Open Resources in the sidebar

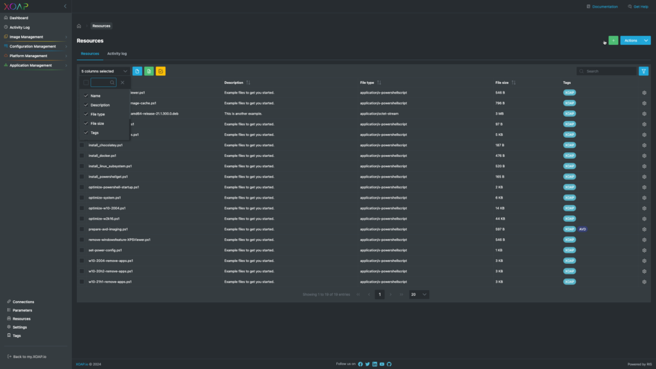click(x=21, y=319)
